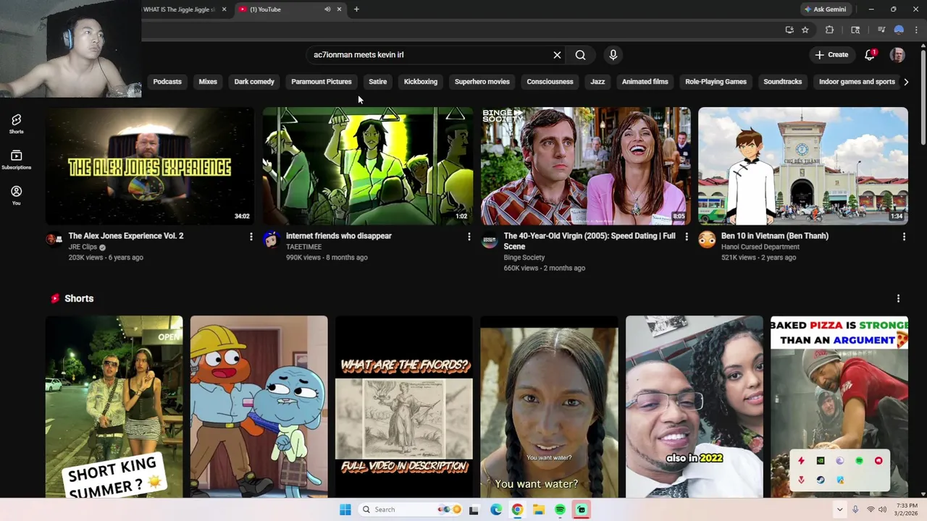
Task: Select the Kickboxing chip
Action: click(421, 82)
